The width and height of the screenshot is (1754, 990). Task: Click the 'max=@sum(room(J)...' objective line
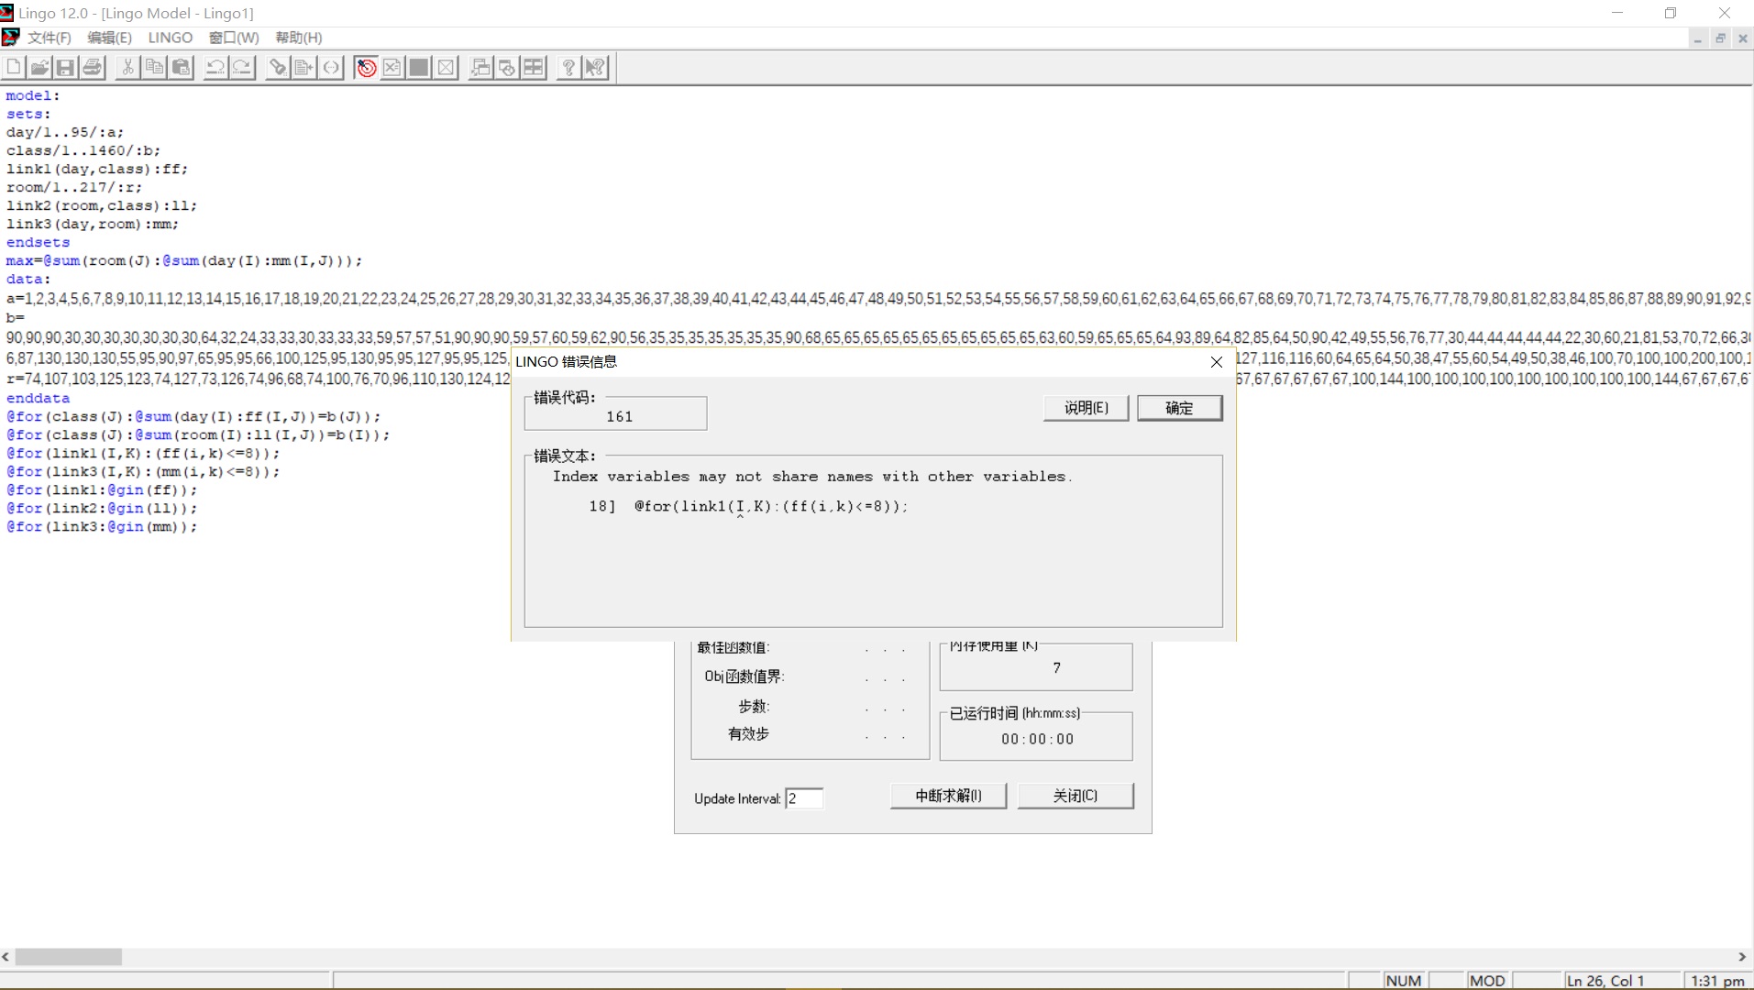point(184,260)
